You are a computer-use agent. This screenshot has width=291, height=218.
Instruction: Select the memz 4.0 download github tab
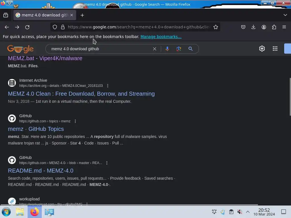pyautogui.click(x=45, y=15)
